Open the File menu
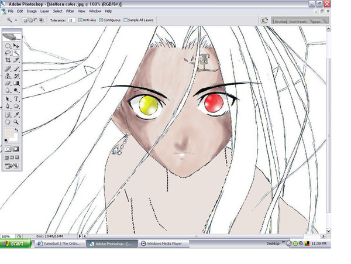 (11, 11)
